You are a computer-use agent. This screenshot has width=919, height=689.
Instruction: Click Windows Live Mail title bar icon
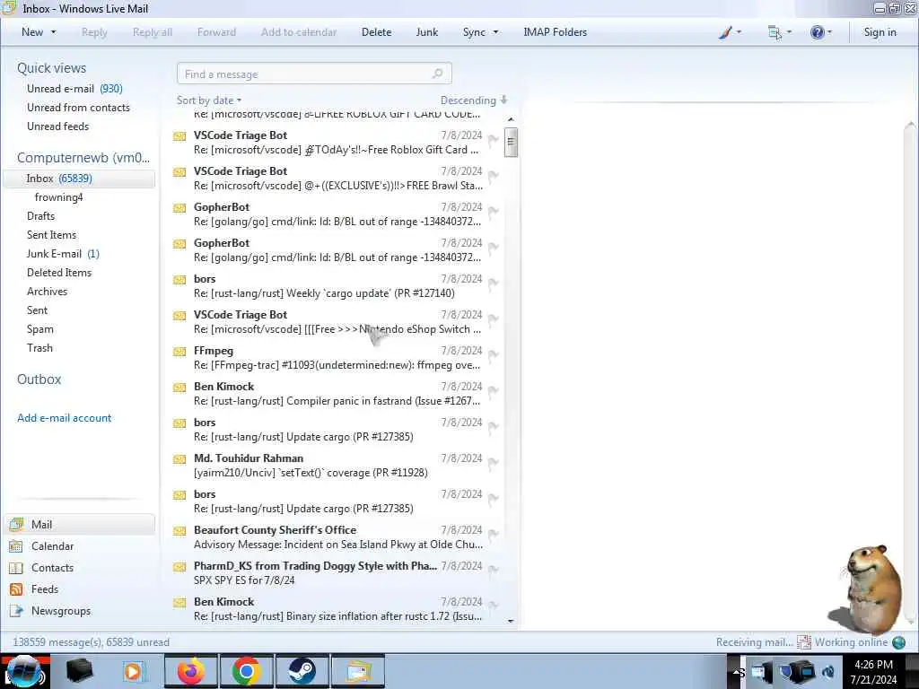(9, 8)
